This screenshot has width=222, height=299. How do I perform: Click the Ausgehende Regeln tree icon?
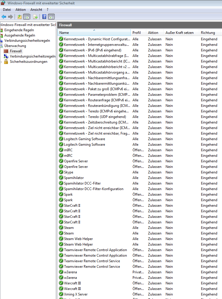pos(2,35)
